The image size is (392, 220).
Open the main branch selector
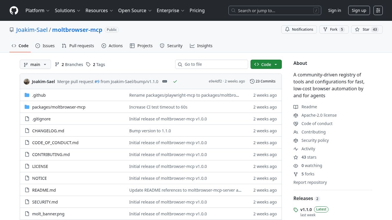pyautogui.click(x=35, y=64)
